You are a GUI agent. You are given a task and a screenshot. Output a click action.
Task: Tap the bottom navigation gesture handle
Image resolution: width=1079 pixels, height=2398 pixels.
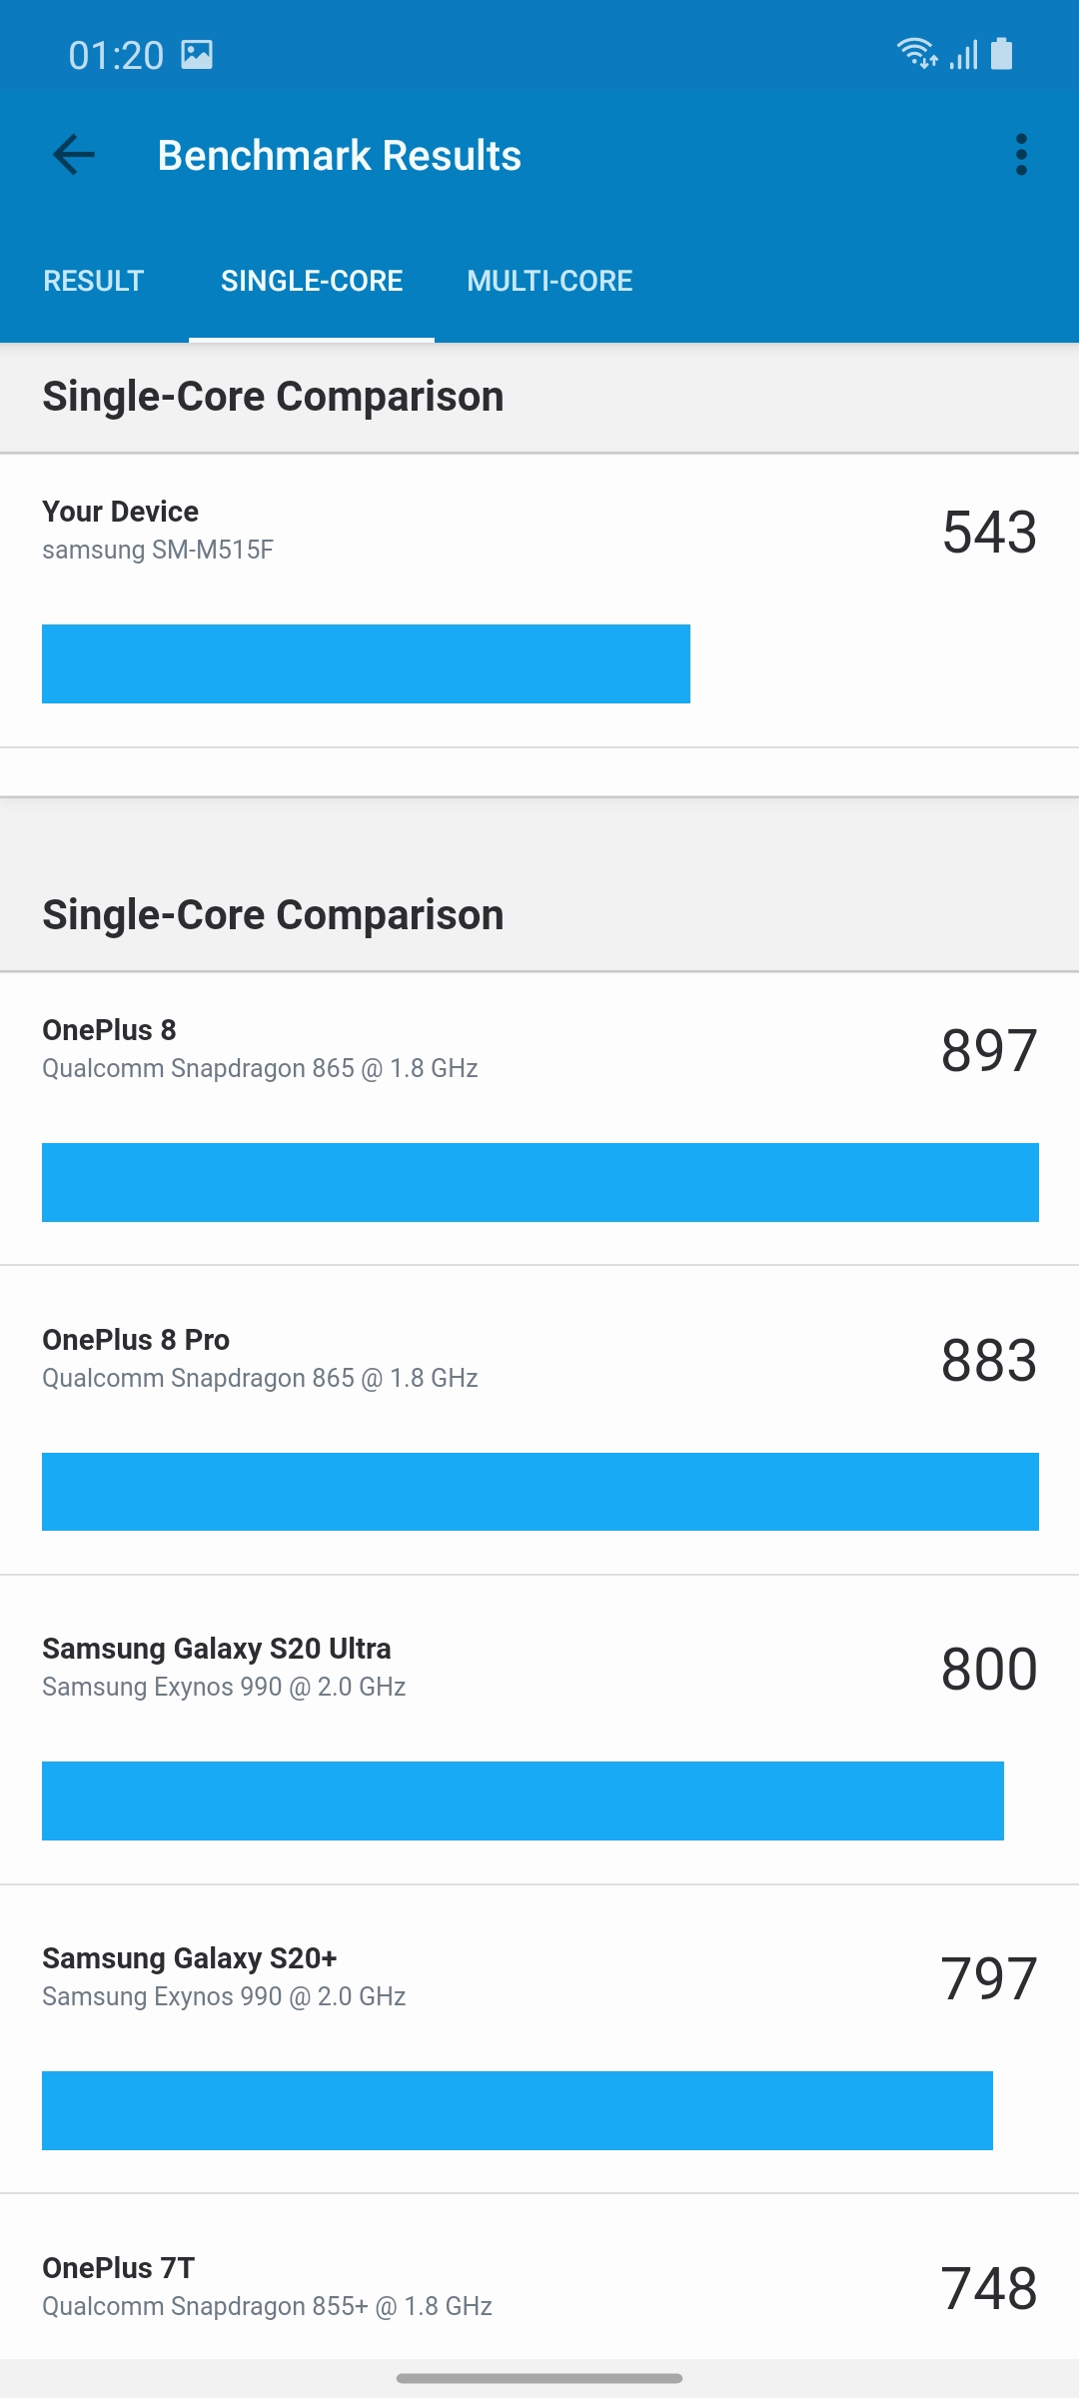[539, 2378]
